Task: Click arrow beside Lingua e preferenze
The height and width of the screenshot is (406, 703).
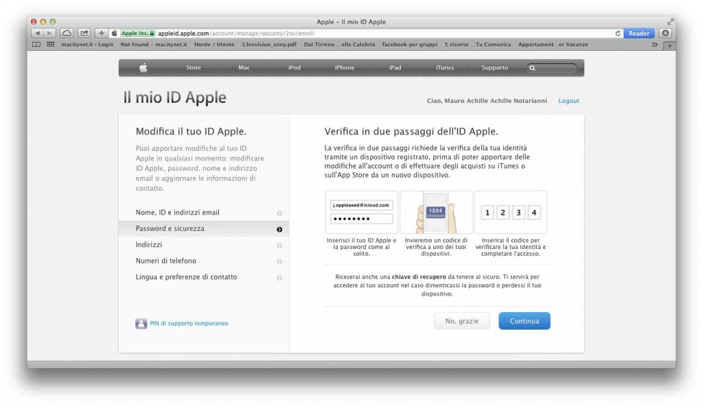Action: coord(279,278)
